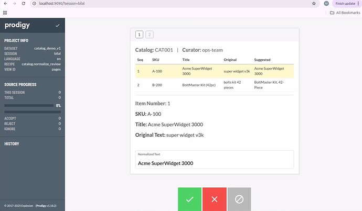Click the Suggested column header
This screenshot has height=211, width=362.
262,60
